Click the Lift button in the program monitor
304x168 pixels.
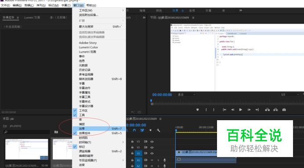point(268,110)
